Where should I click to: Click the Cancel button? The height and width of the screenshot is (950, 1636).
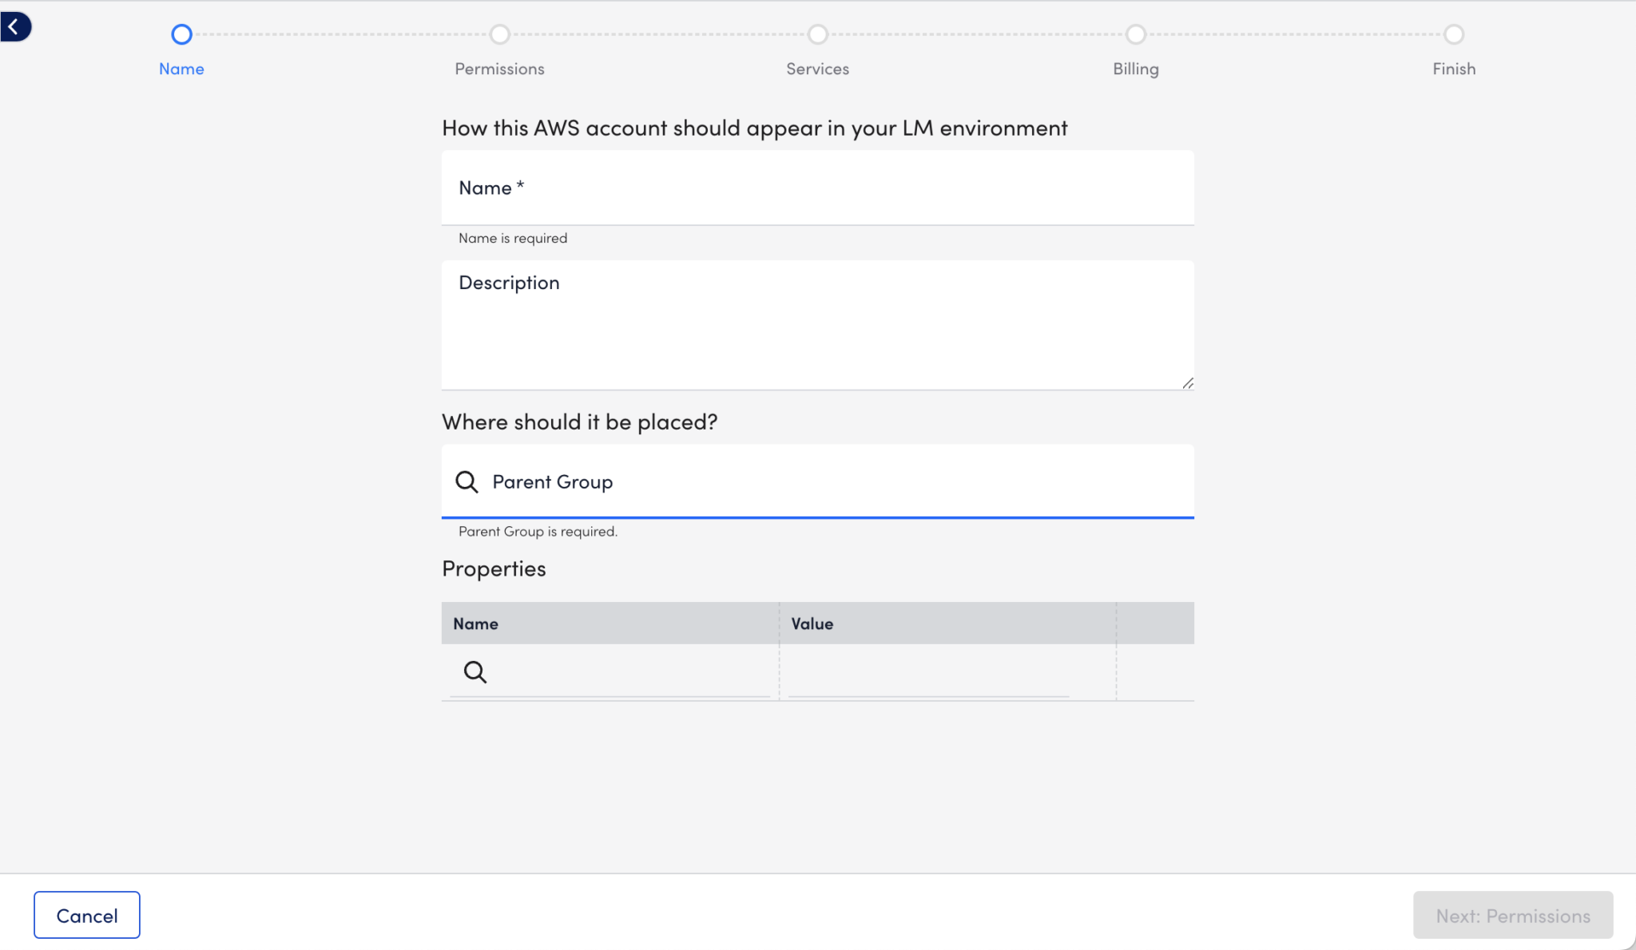click(x=86, y=915)
